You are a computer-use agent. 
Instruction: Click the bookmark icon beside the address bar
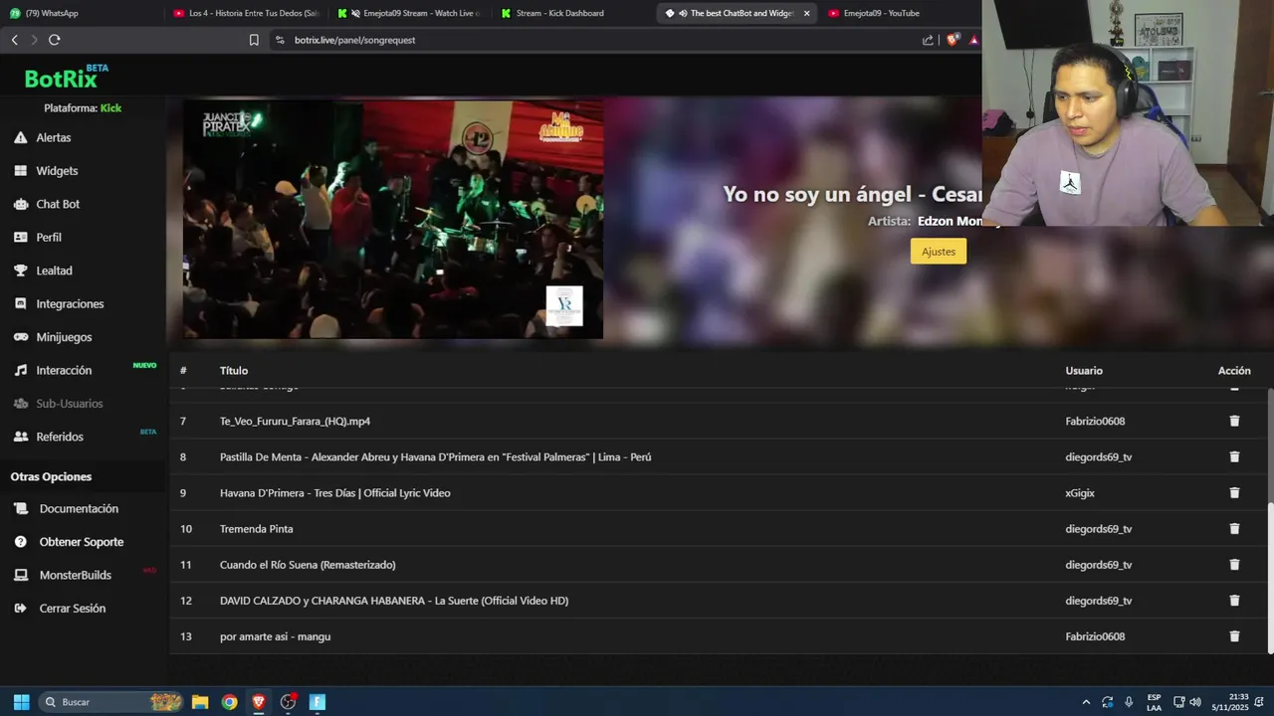tap(254, 40)
